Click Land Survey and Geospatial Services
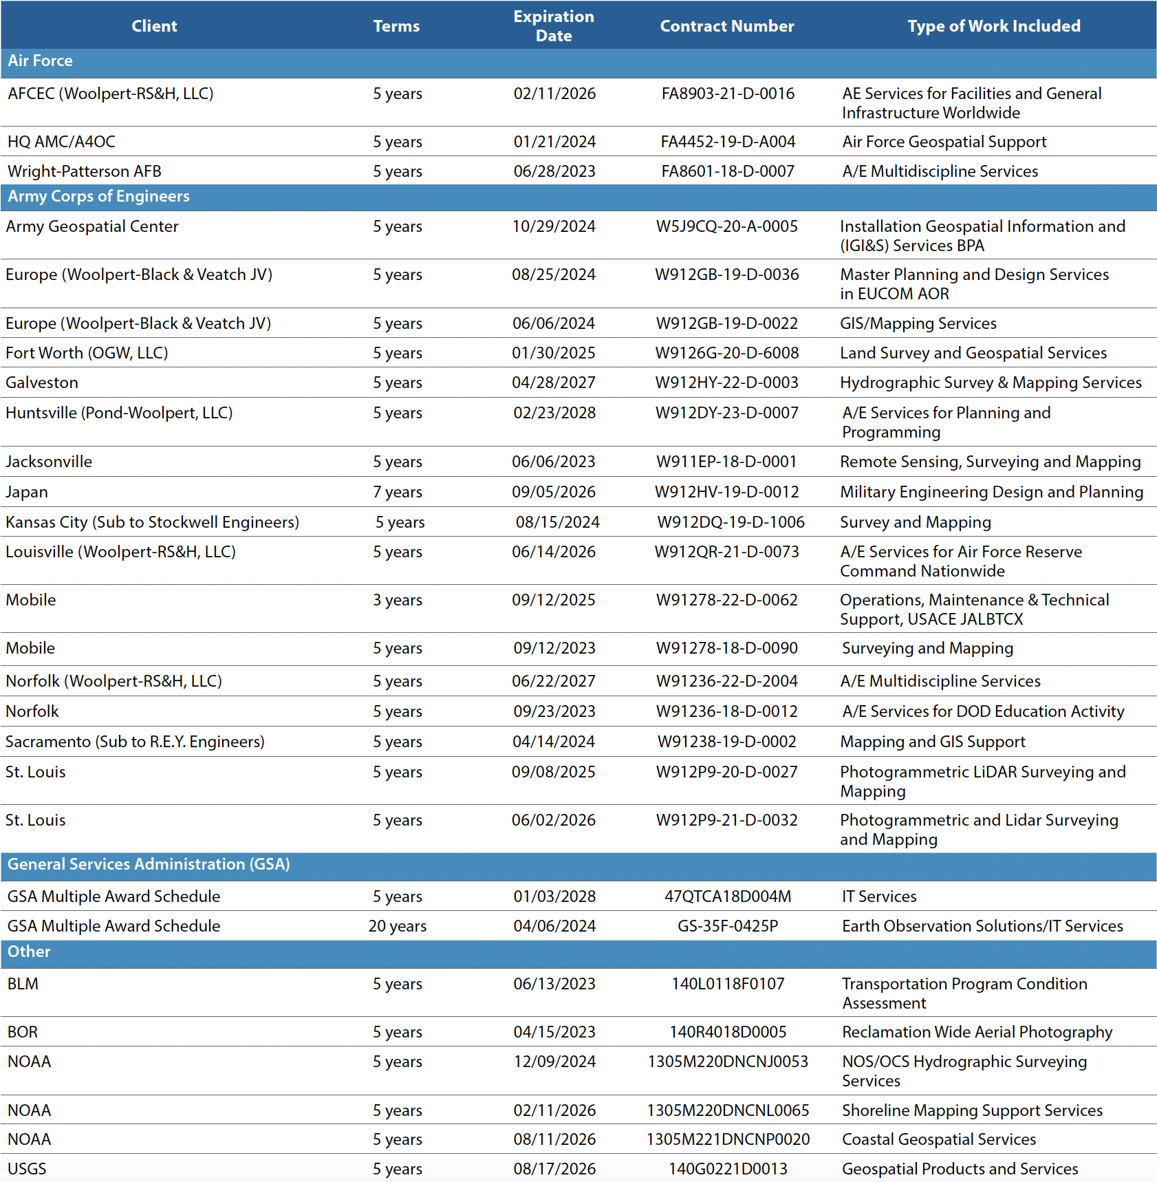Screen dimensions: 1157x1182 click(973, 353)
